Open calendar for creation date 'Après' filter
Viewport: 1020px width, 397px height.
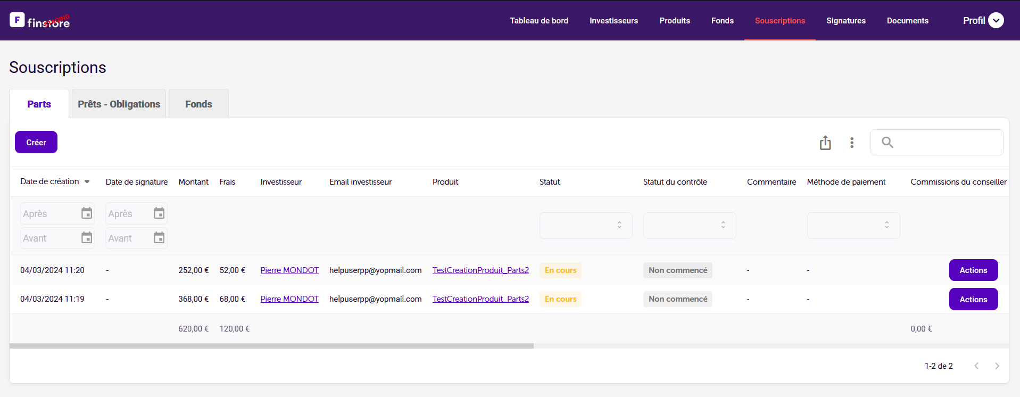(x=87, y=213)
